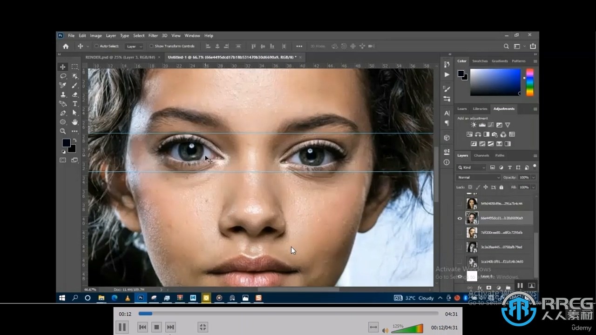Select the Eraser tool
The height and width of the screenshot is (335, 596).
click(x=74, y=94)
